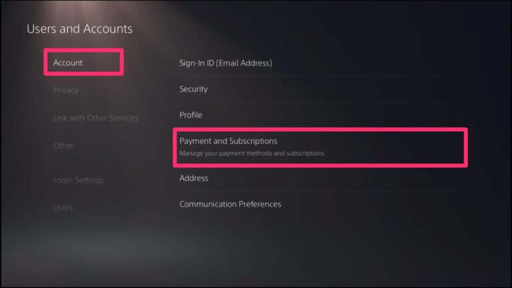Select the Account category in sidebar

pos(68,63)
